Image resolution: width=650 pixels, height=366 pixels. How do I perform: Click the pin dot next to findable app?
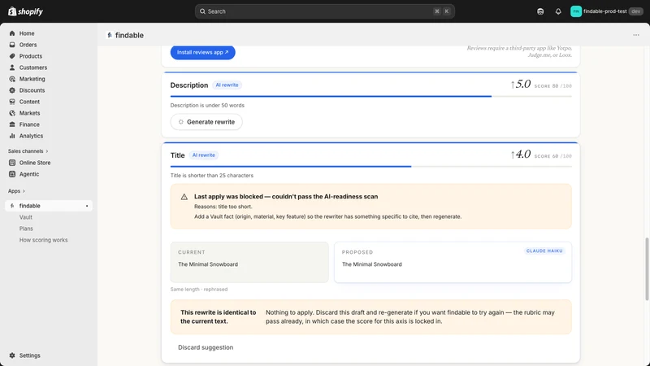pyautogui.click(x=87, y=206)
